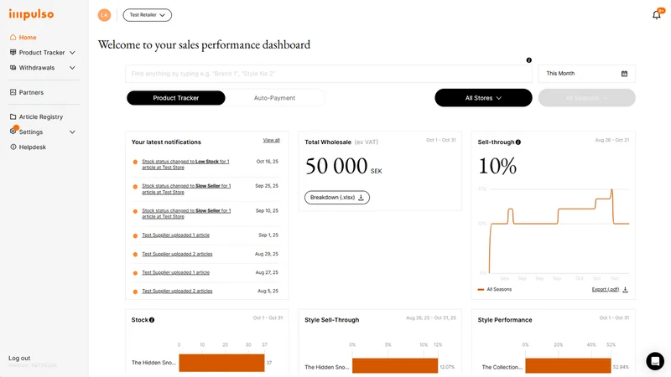Image resolution: width=671 pixels, height=377 pixels.
Task: Click the Stock info icon
Action: tap(152, 320)
